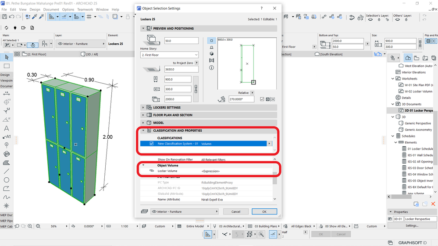Click OK in Object Selection Settings
The height and width of the screenshot is (246, 438).
click(x=264, y=212)
